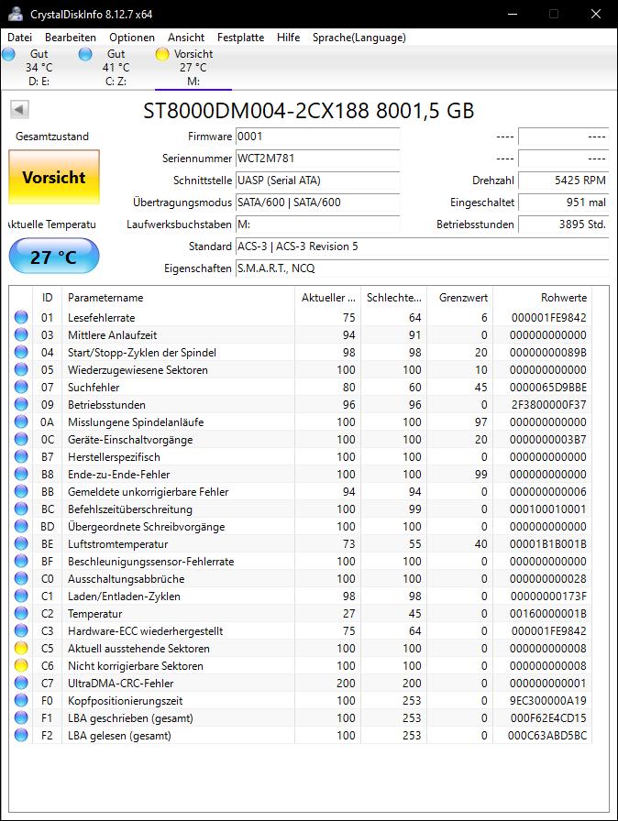This screenshot has width=618, height=821.
Task: Click status icon of Hardware-ECC wiederhergestellt
Action: [21, 630]
